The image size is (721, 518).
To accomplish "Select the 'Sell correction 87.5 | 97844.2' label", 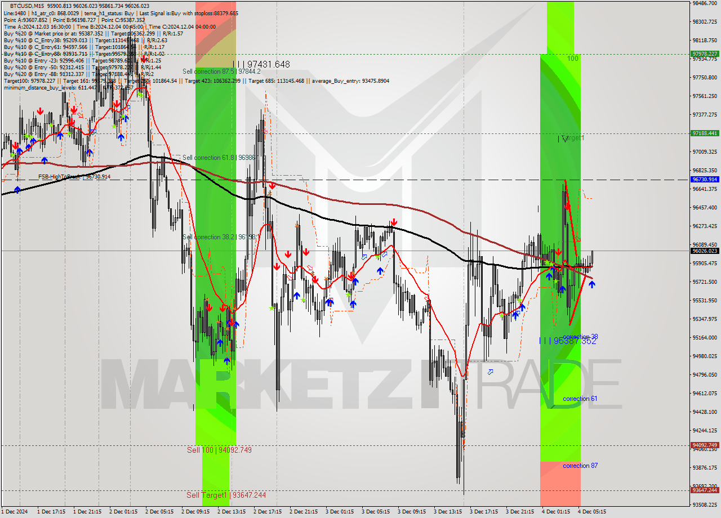I will [221, 72].
